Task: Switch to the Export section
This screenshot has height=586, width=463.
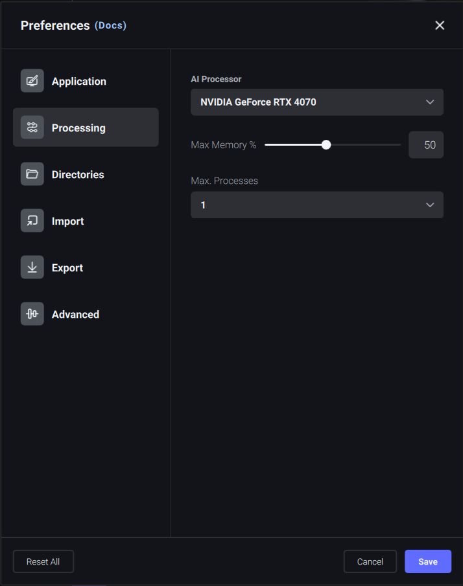Action: coord(68,267)
